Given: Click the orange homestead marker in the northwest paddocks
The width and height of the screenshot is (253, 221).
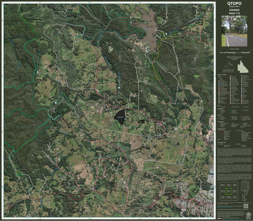Looking at the screenshot, I should point(78,34).
